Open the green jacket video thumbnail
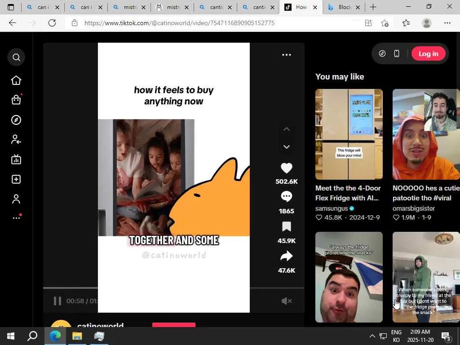 426,277
